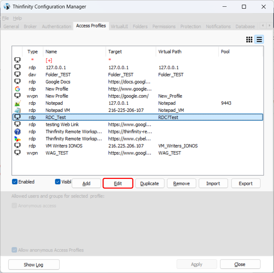Open the Permissions tab
This screenshot has width=274, height=273.
pyautogui.click(x=164, y=26)
